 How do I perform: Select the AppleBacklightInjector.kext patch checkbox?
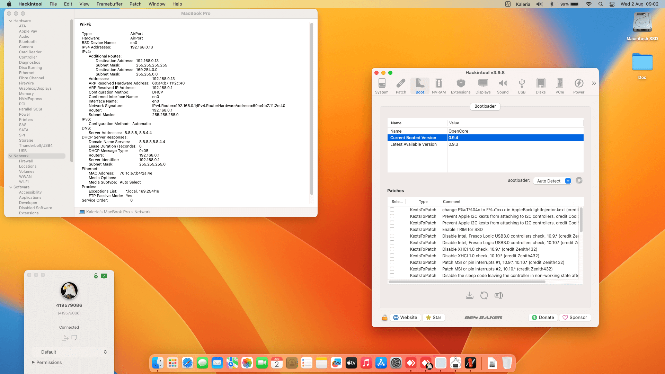pyautogui.click(x=392, y=210)
